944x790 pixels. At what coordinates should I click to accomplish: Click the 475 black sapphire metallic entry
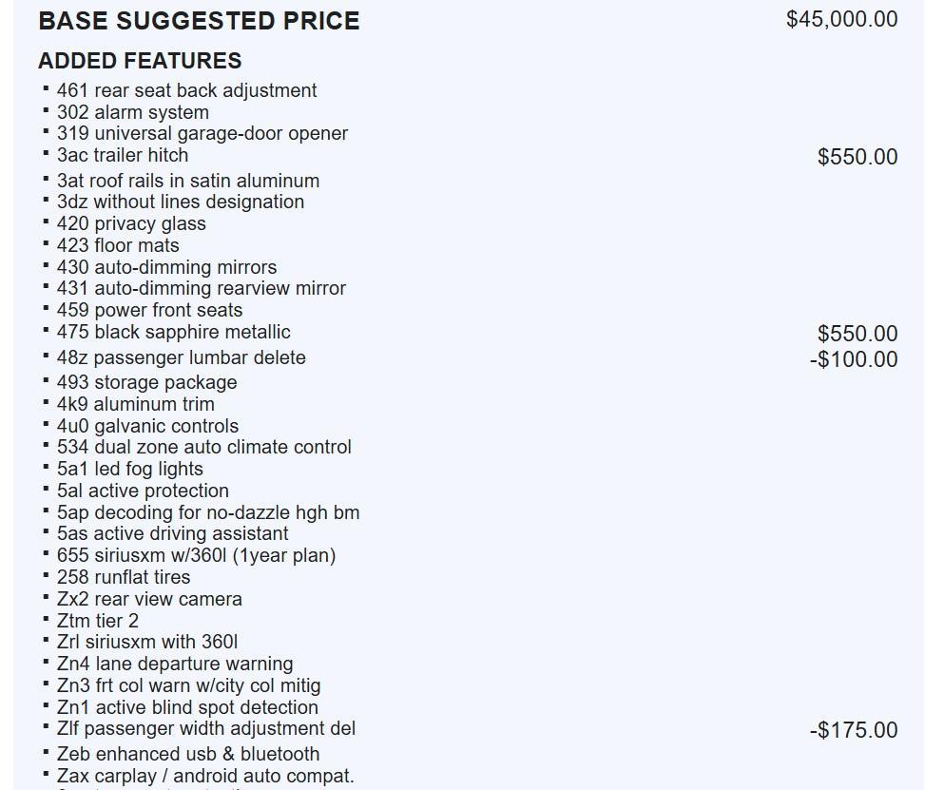point(173,332)
